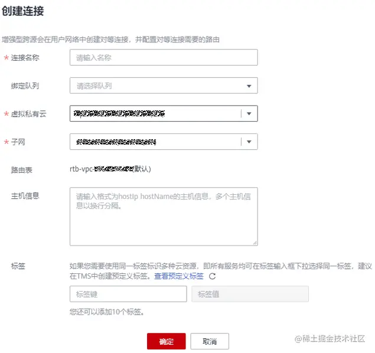375x353 pixels.
Task: Focus the 主机信息 host info textarea
Action: pos(164,216)
